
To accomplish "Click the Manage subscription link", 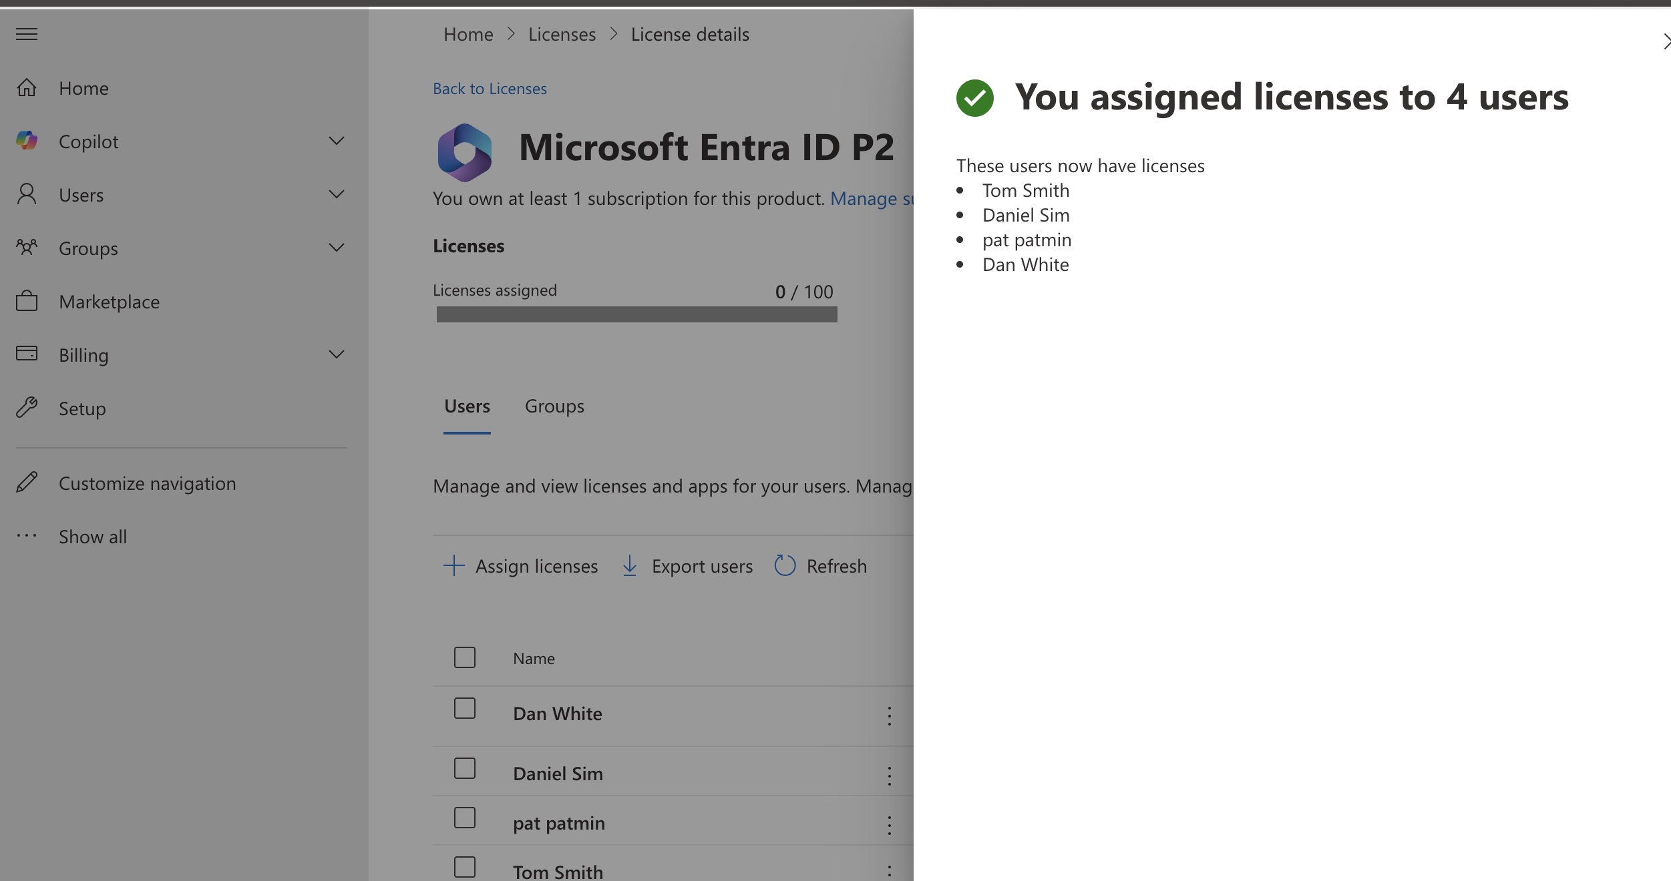I will pyautogui.click(x=872, y=199).
